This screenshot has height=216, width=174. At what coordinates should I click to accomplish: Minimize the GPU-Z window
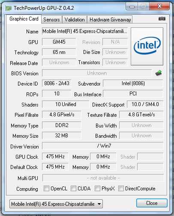pos(132,6)
